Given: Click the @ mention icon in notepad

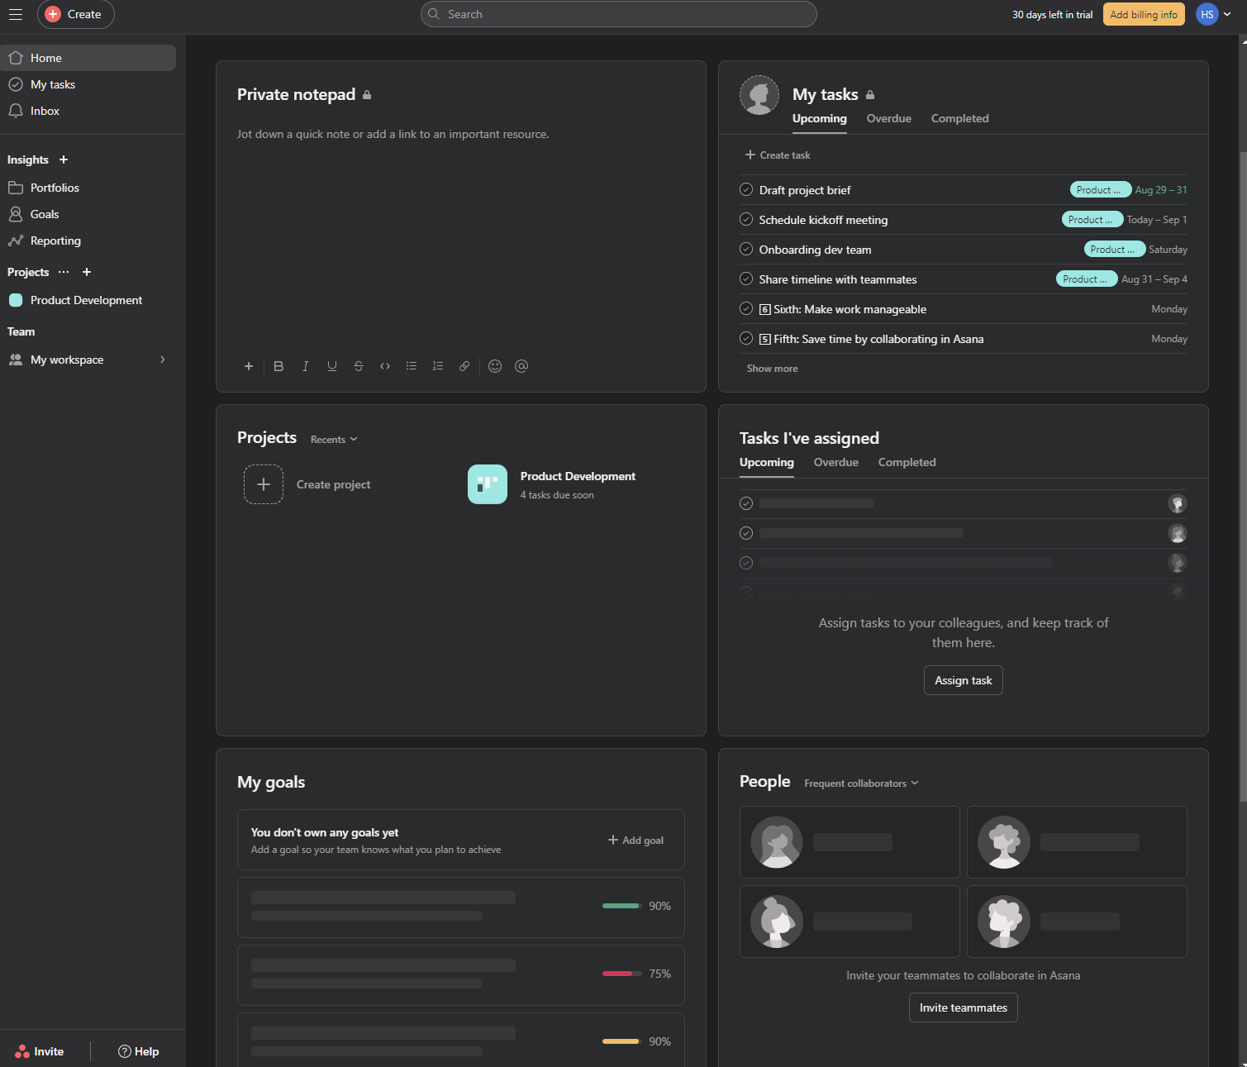Looking at the screenshot, I should (x=521, y=366).
